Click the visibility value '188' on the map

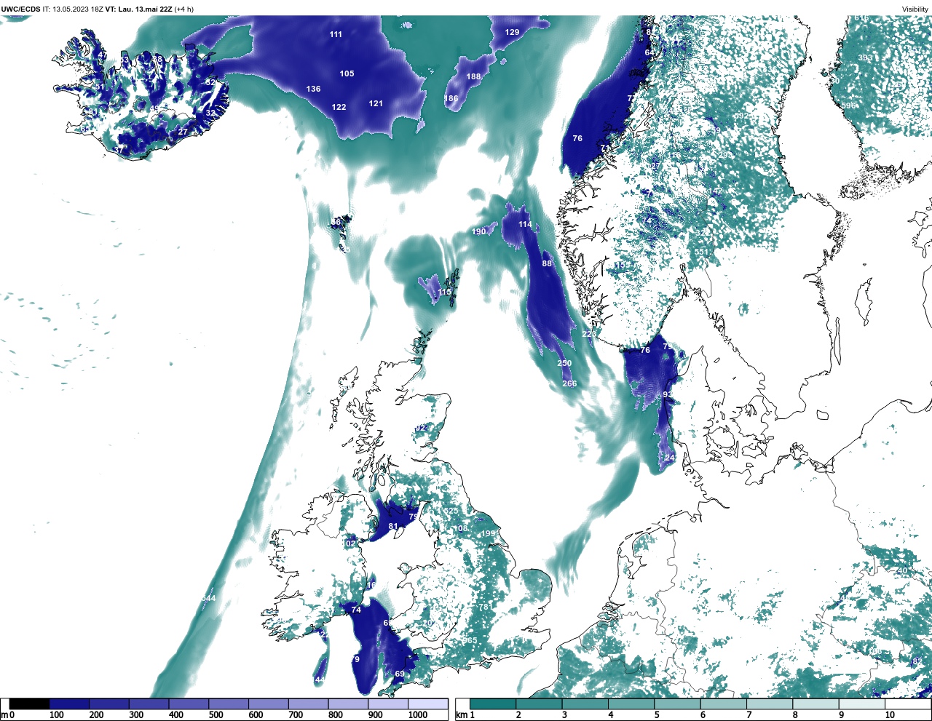pyautogui.click(x=473, y=76)
